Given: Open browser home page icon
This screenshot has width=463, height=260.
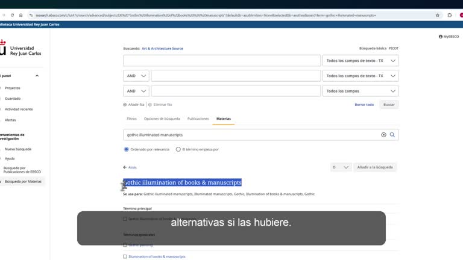Looking at the screenshot, I should tap(20, 15).
